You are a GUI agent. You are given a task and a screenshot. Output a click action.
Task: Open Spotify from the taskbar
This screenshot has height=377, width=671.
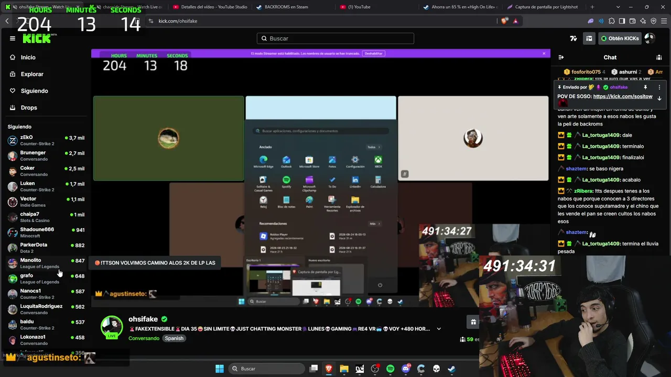390,369
